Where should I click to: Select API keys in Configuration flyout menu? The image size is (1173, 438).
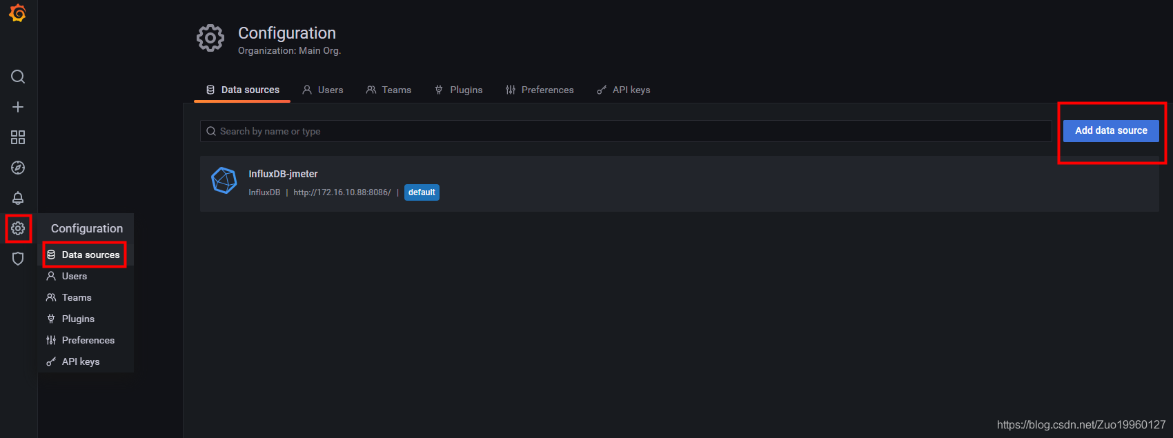tap(85, 361)
